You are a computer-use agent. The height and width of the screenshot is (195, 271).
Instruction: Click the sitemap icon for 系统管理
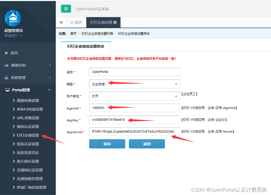[6, 78]
